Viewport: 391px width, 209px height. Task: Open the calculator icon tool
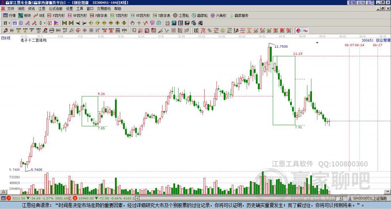click(x=174, y=23)
